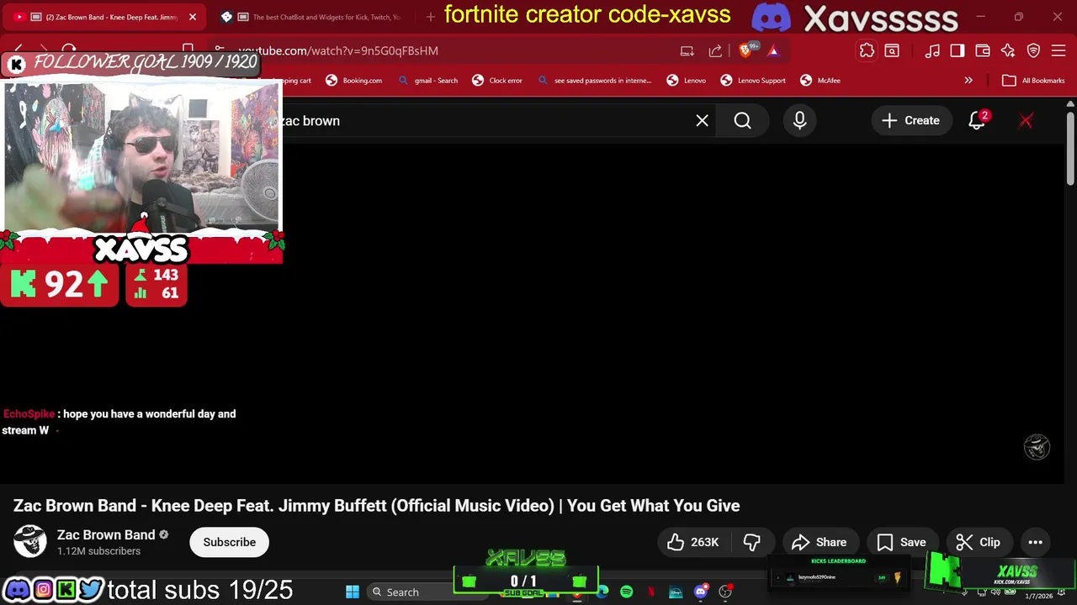Like the video showing 263K
The width and height of the screenshot is (1077, 605).
(694, 542)
